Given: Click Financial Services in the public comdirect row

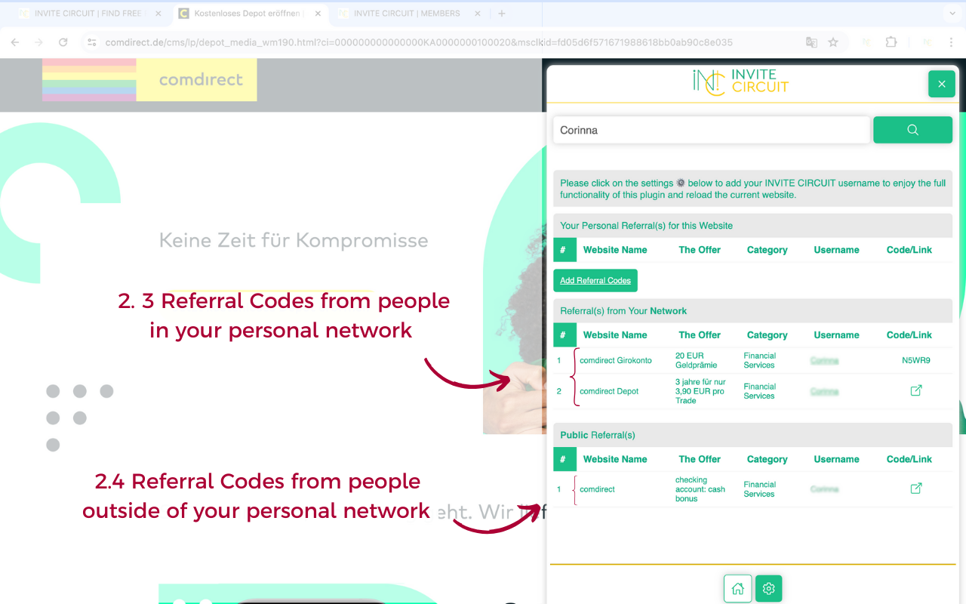Looking at the screenshot, I should point(759,489).
